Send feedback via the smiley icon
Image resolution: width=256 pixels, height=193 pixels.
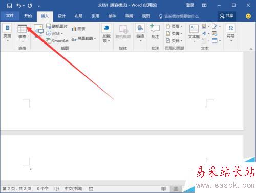248,16
